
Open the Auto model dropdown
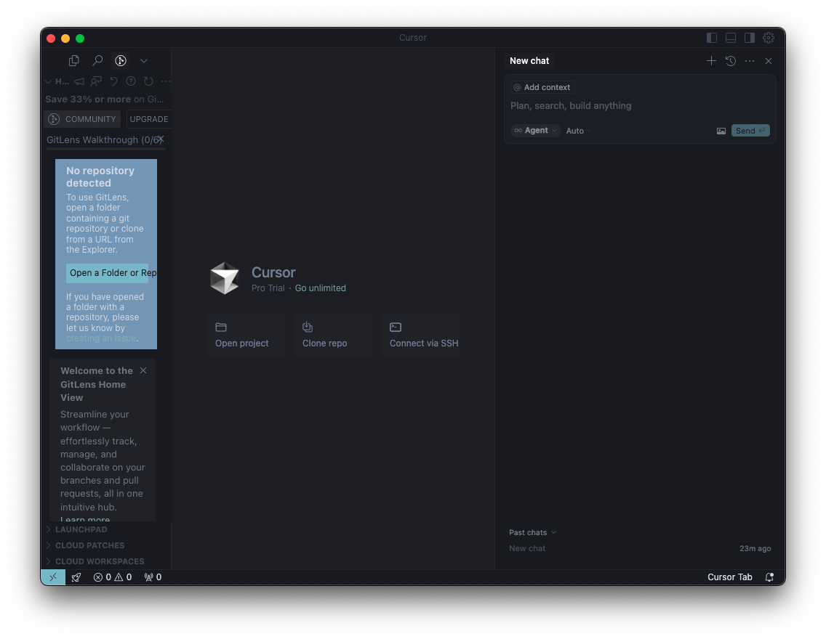578,131
